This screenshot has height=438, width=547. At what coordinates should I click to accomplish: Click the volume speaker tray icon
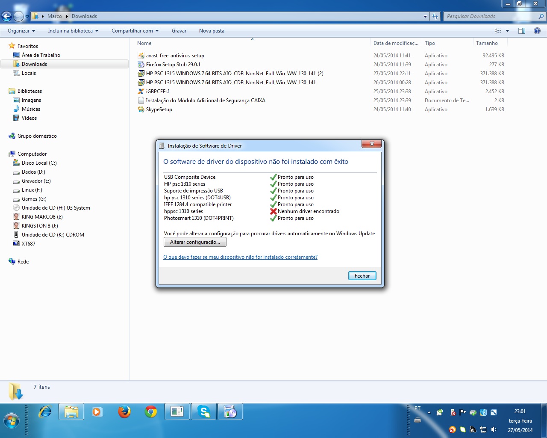494,429
